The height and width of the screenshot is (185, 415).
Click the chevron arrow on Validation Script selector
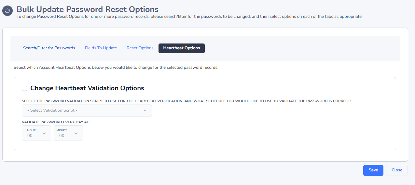click(145, 110)
